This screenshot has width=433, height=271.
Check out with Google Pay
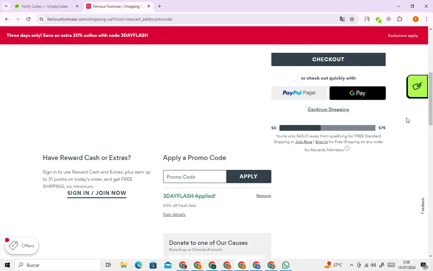click(x=357, y=93)
